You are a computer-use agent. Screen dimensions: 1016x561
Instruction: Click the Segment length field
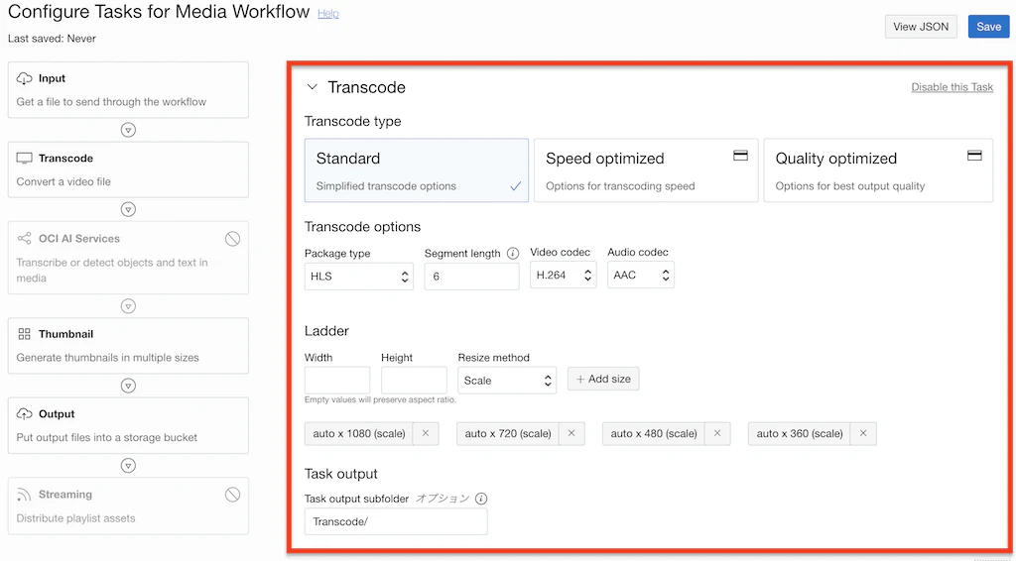tap(471, 277)
